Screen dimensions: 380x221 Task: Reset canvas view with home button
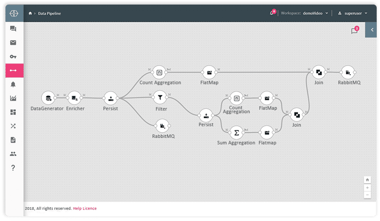(x=367, y=180)
